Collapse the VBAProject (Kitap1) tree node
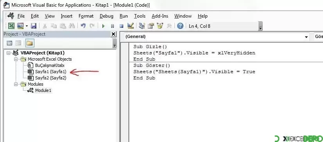The height and width of the screenshot is (142, 323). tap(8, 53)
